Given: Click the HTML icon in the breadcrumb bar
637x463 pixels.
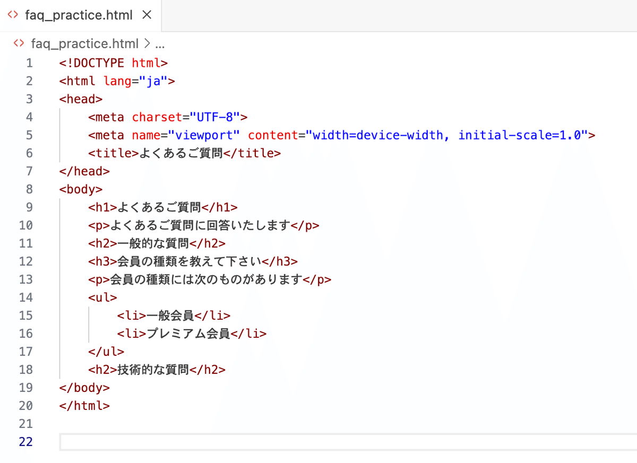Looking at the screenshot, I should (x=19, y=43).
